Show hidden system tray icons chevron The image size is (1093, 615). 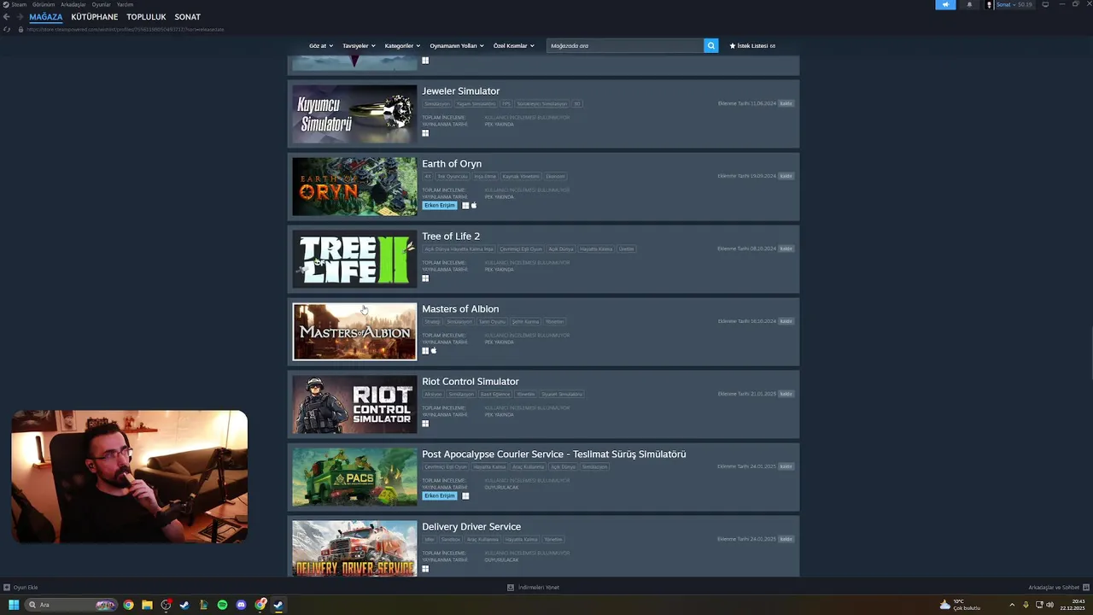tap(1012, 605)
